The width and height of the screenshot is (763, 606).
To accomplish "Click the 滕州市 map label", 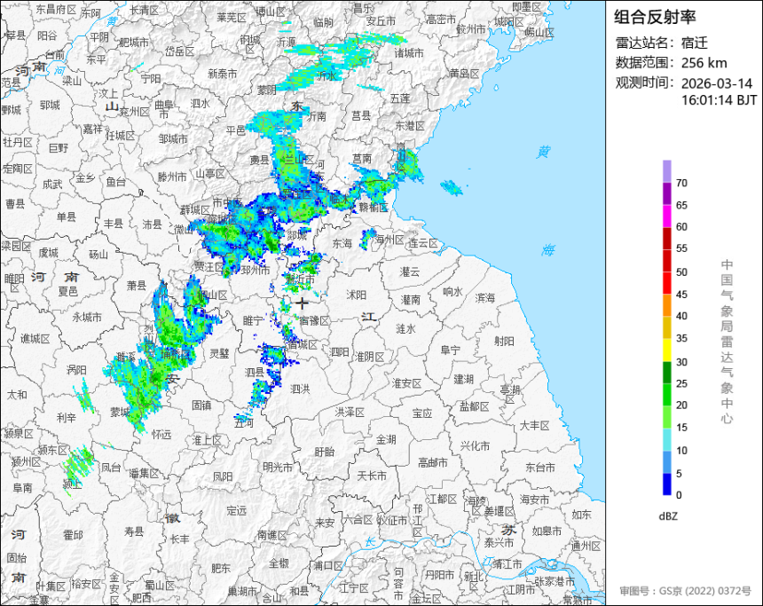I will (x=172, y=177).
